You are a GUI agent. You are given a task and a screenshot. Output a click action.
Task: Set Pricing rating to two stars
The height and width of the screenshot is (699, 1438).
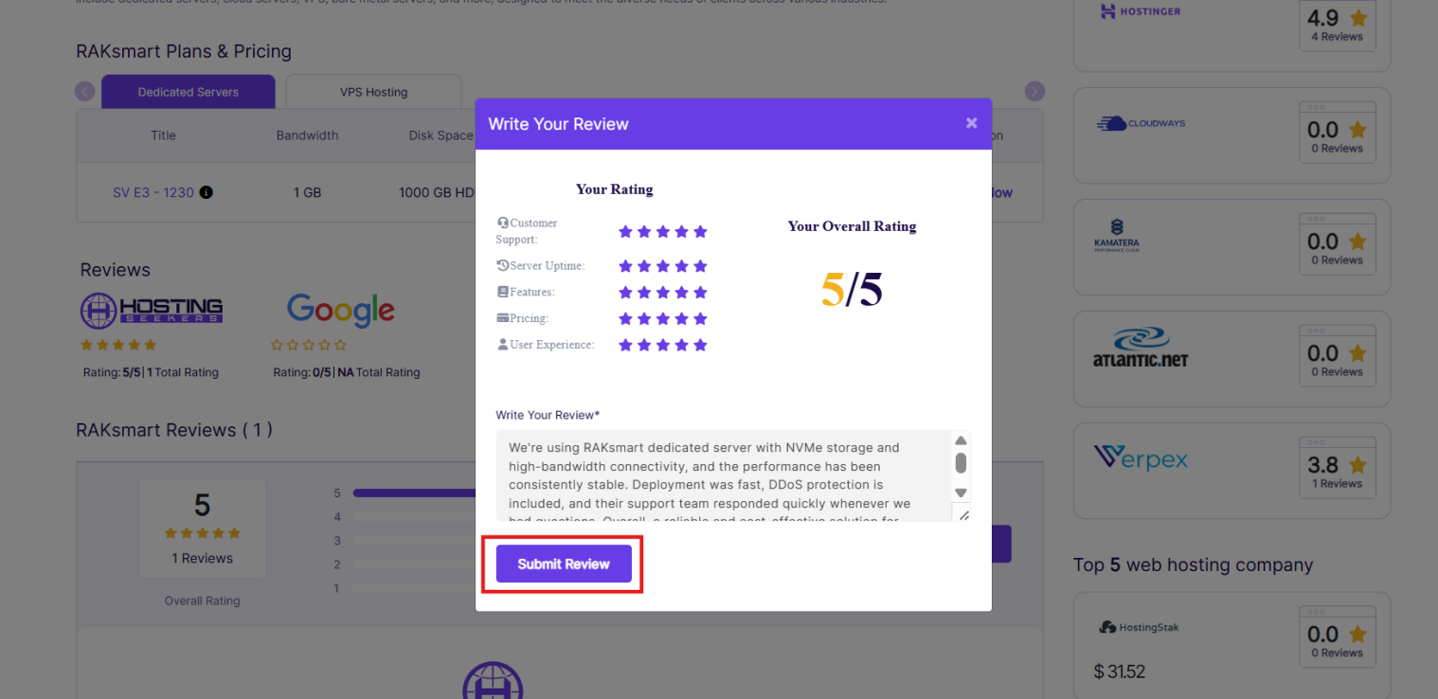tap(644, 318)
